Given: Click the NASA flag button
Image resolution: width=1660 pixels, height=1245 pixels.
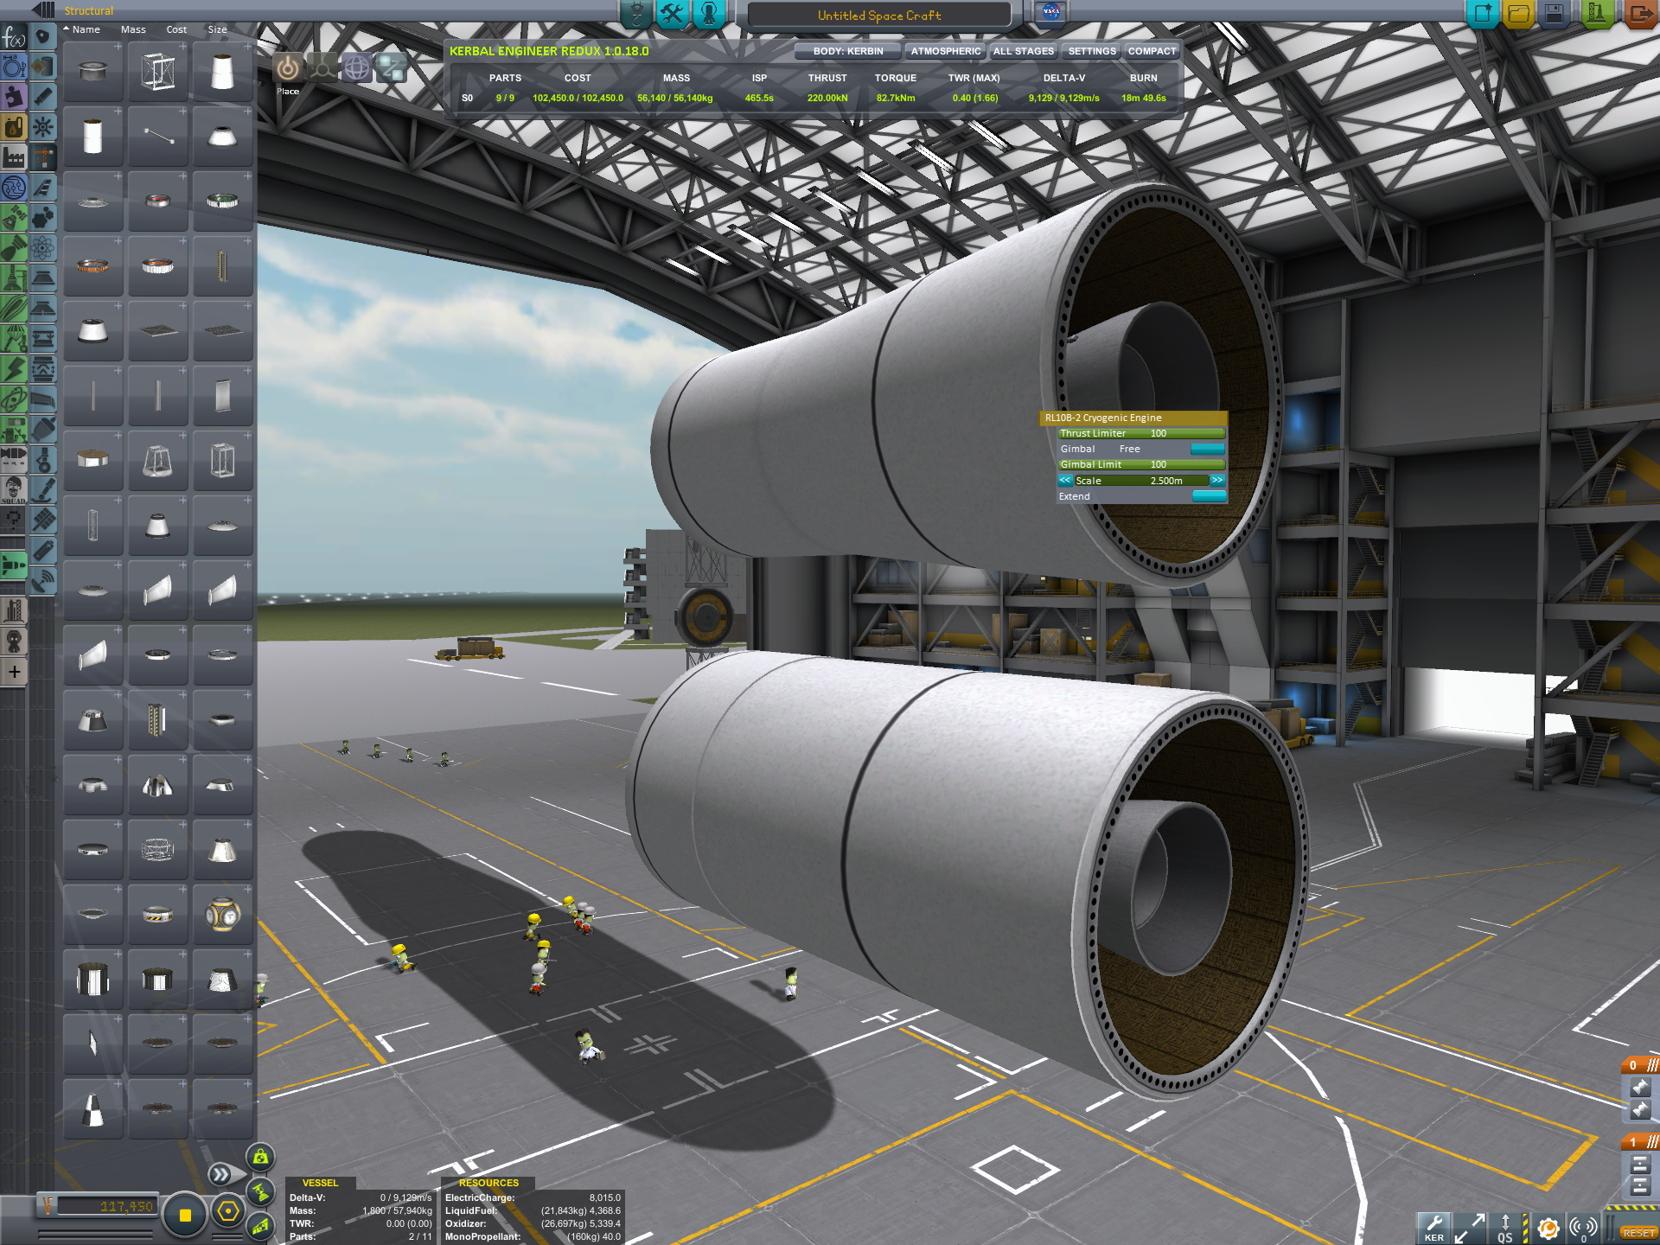Looking at the screenshot, I should click(1051, 12).
